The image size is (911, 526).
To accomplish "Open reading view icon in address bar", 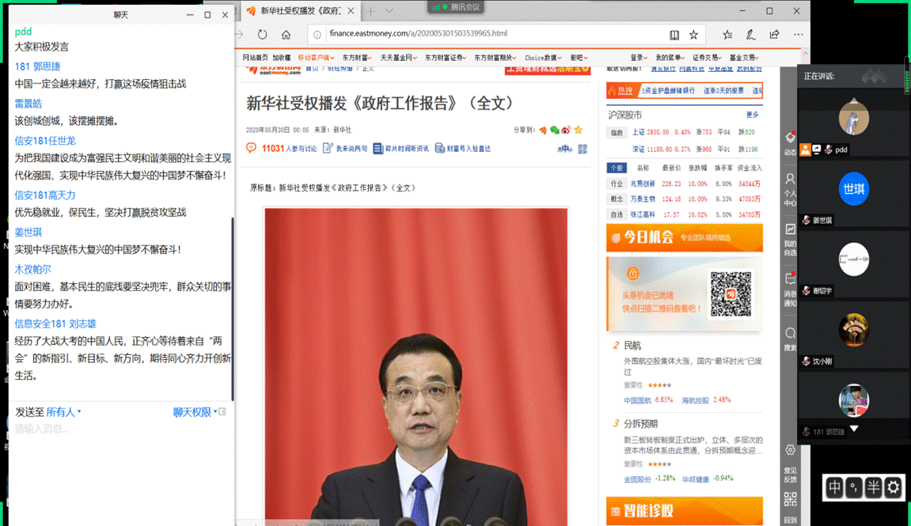I will coord(674,35).
